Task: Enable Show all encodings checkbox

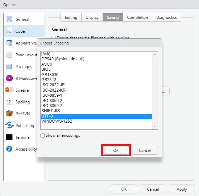Action: [x=42, y=135]
